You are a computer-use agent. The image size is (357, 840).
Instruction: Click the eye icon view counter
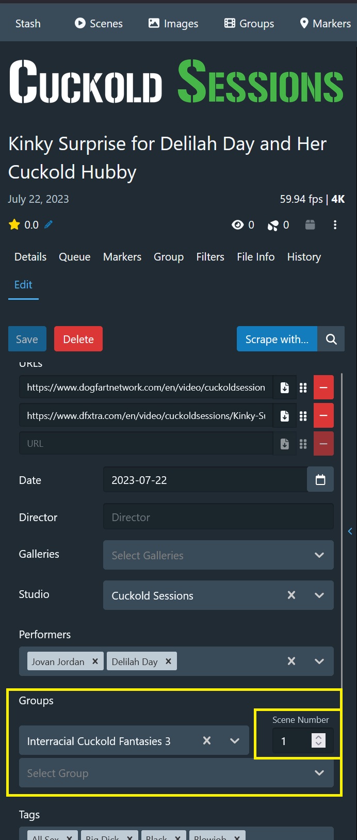coord(237,225)
